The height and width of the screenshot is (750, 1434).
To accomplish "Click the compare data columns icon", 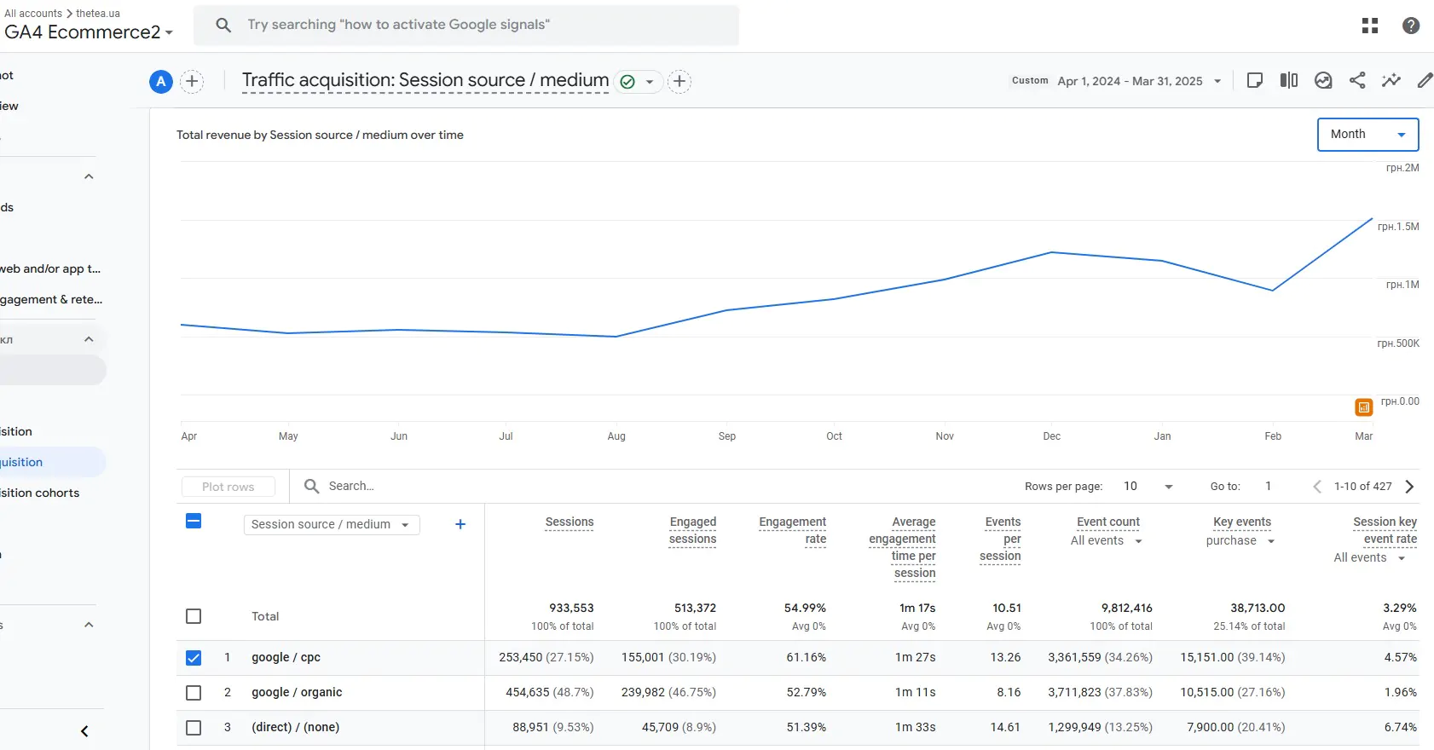I will 1288,80.
